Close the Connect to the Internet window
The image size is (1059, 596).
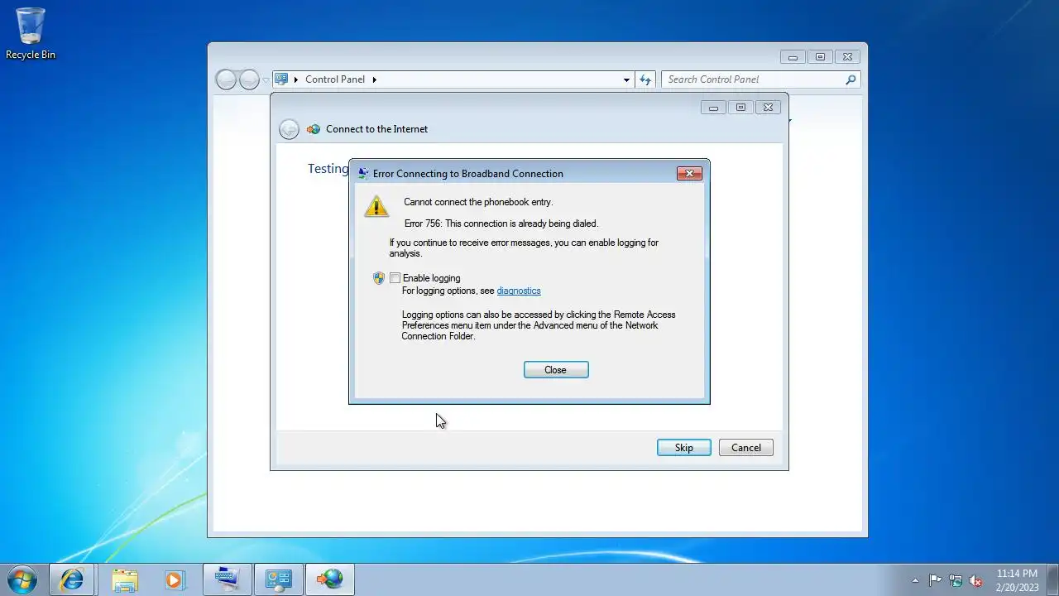769,107
